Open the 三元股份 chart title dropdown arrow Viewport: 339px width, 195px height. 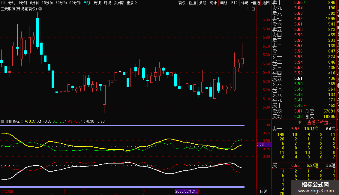pyautogui.click(x=40, y=9)
